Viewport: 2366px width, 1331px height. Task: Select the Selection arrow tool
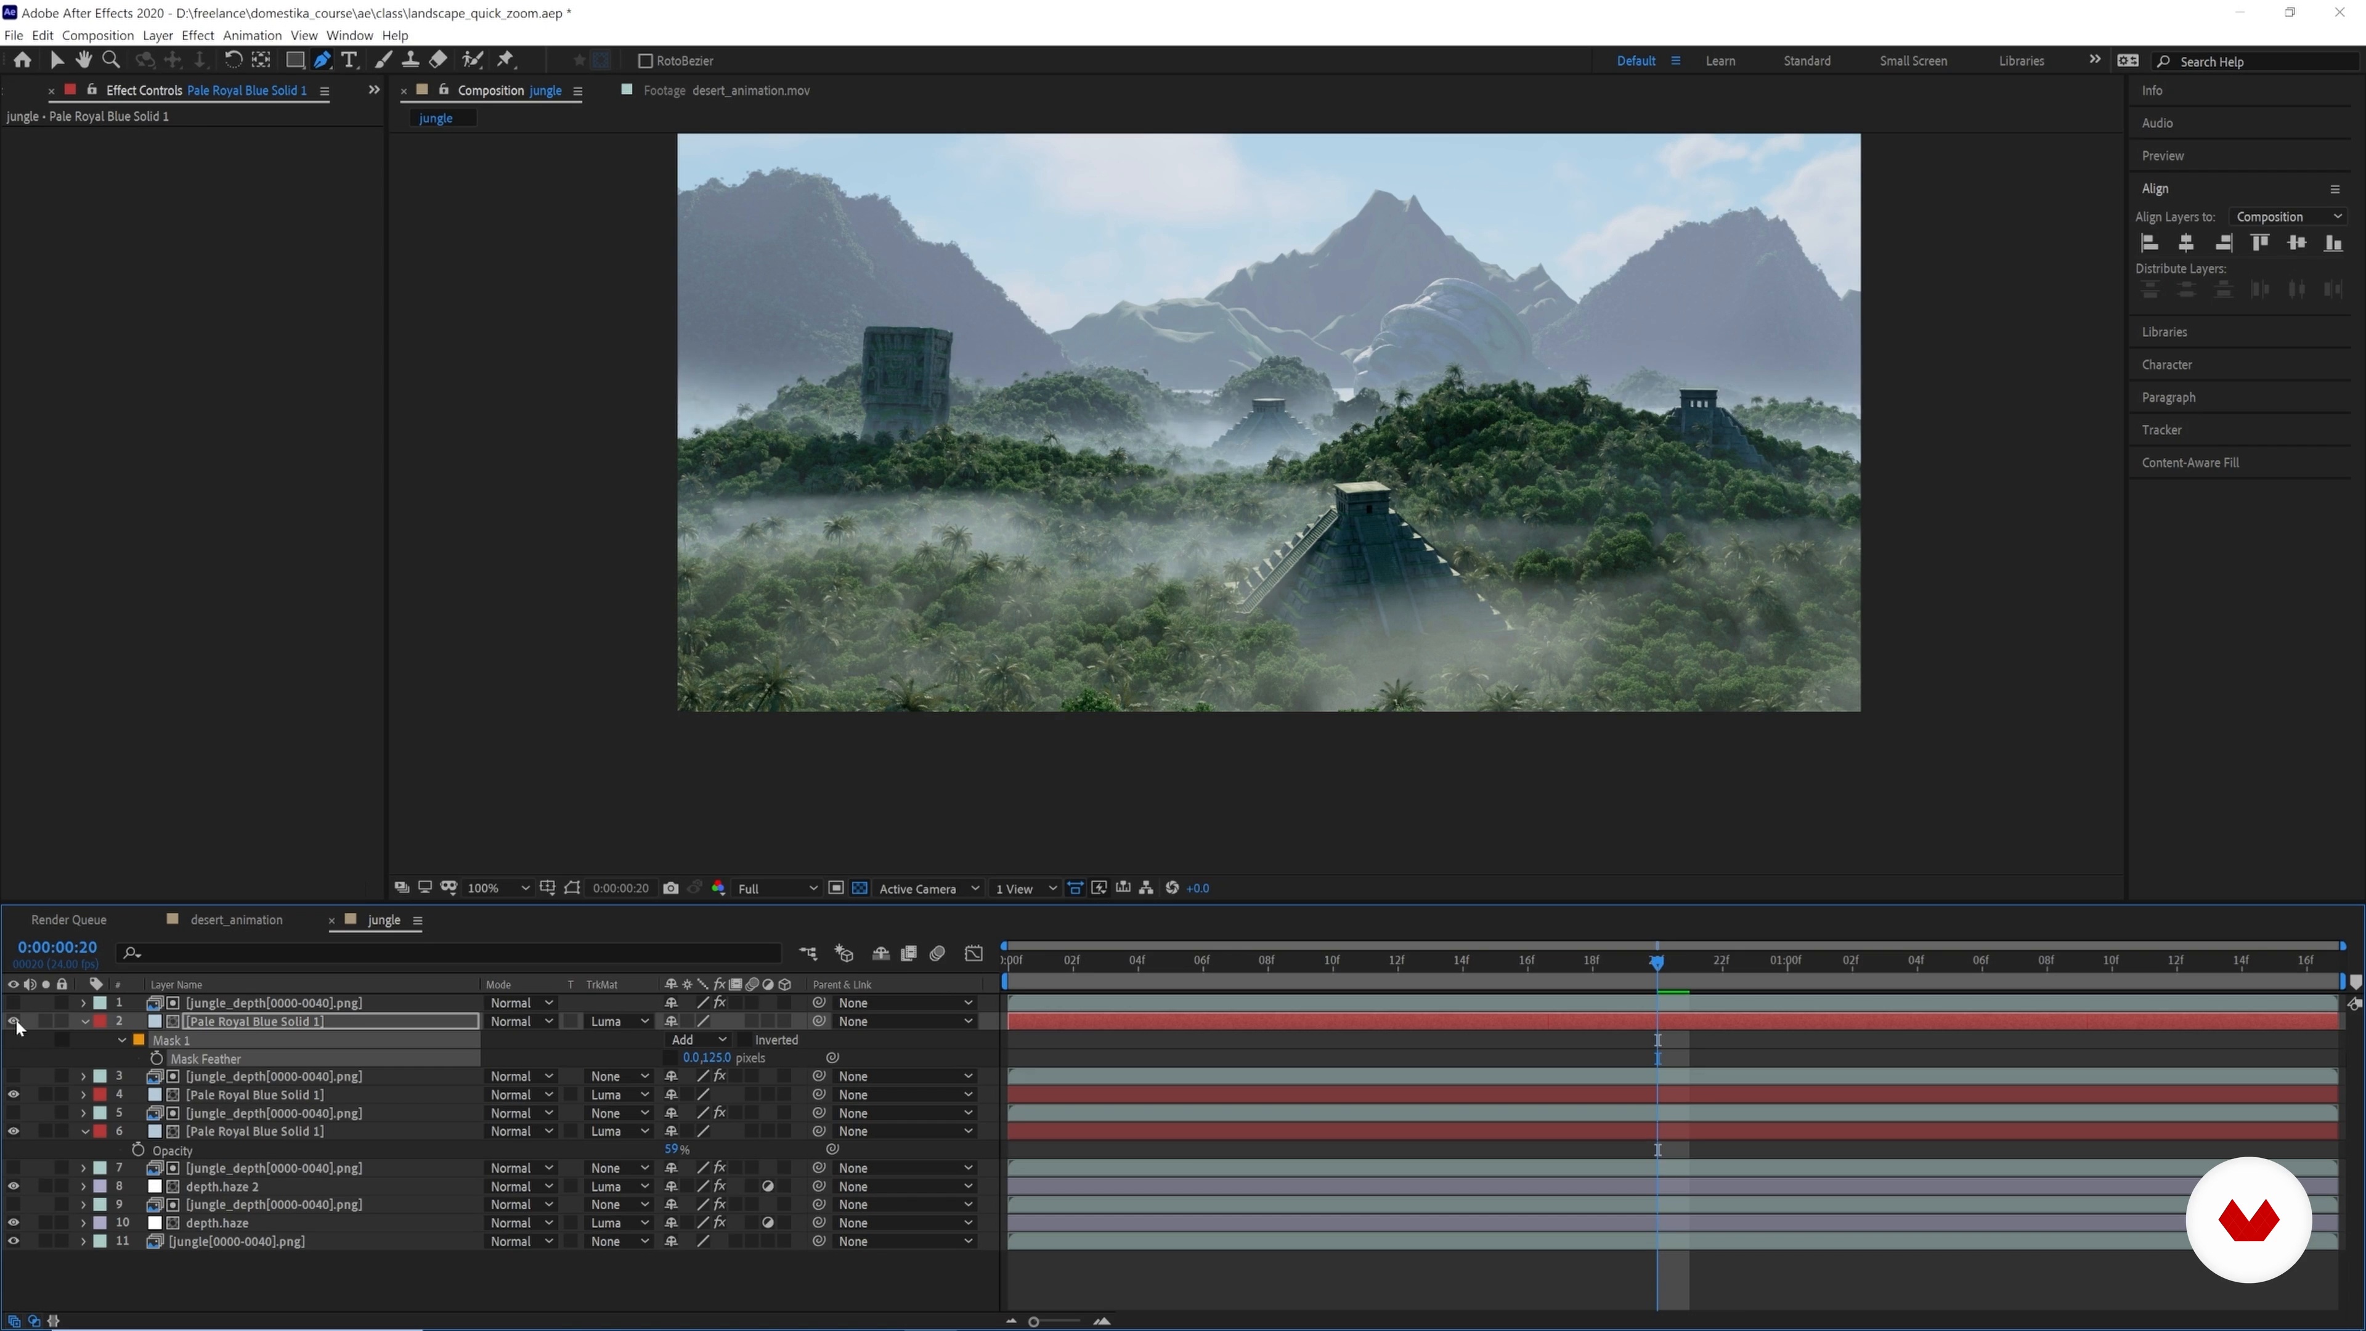click(56, 60)
